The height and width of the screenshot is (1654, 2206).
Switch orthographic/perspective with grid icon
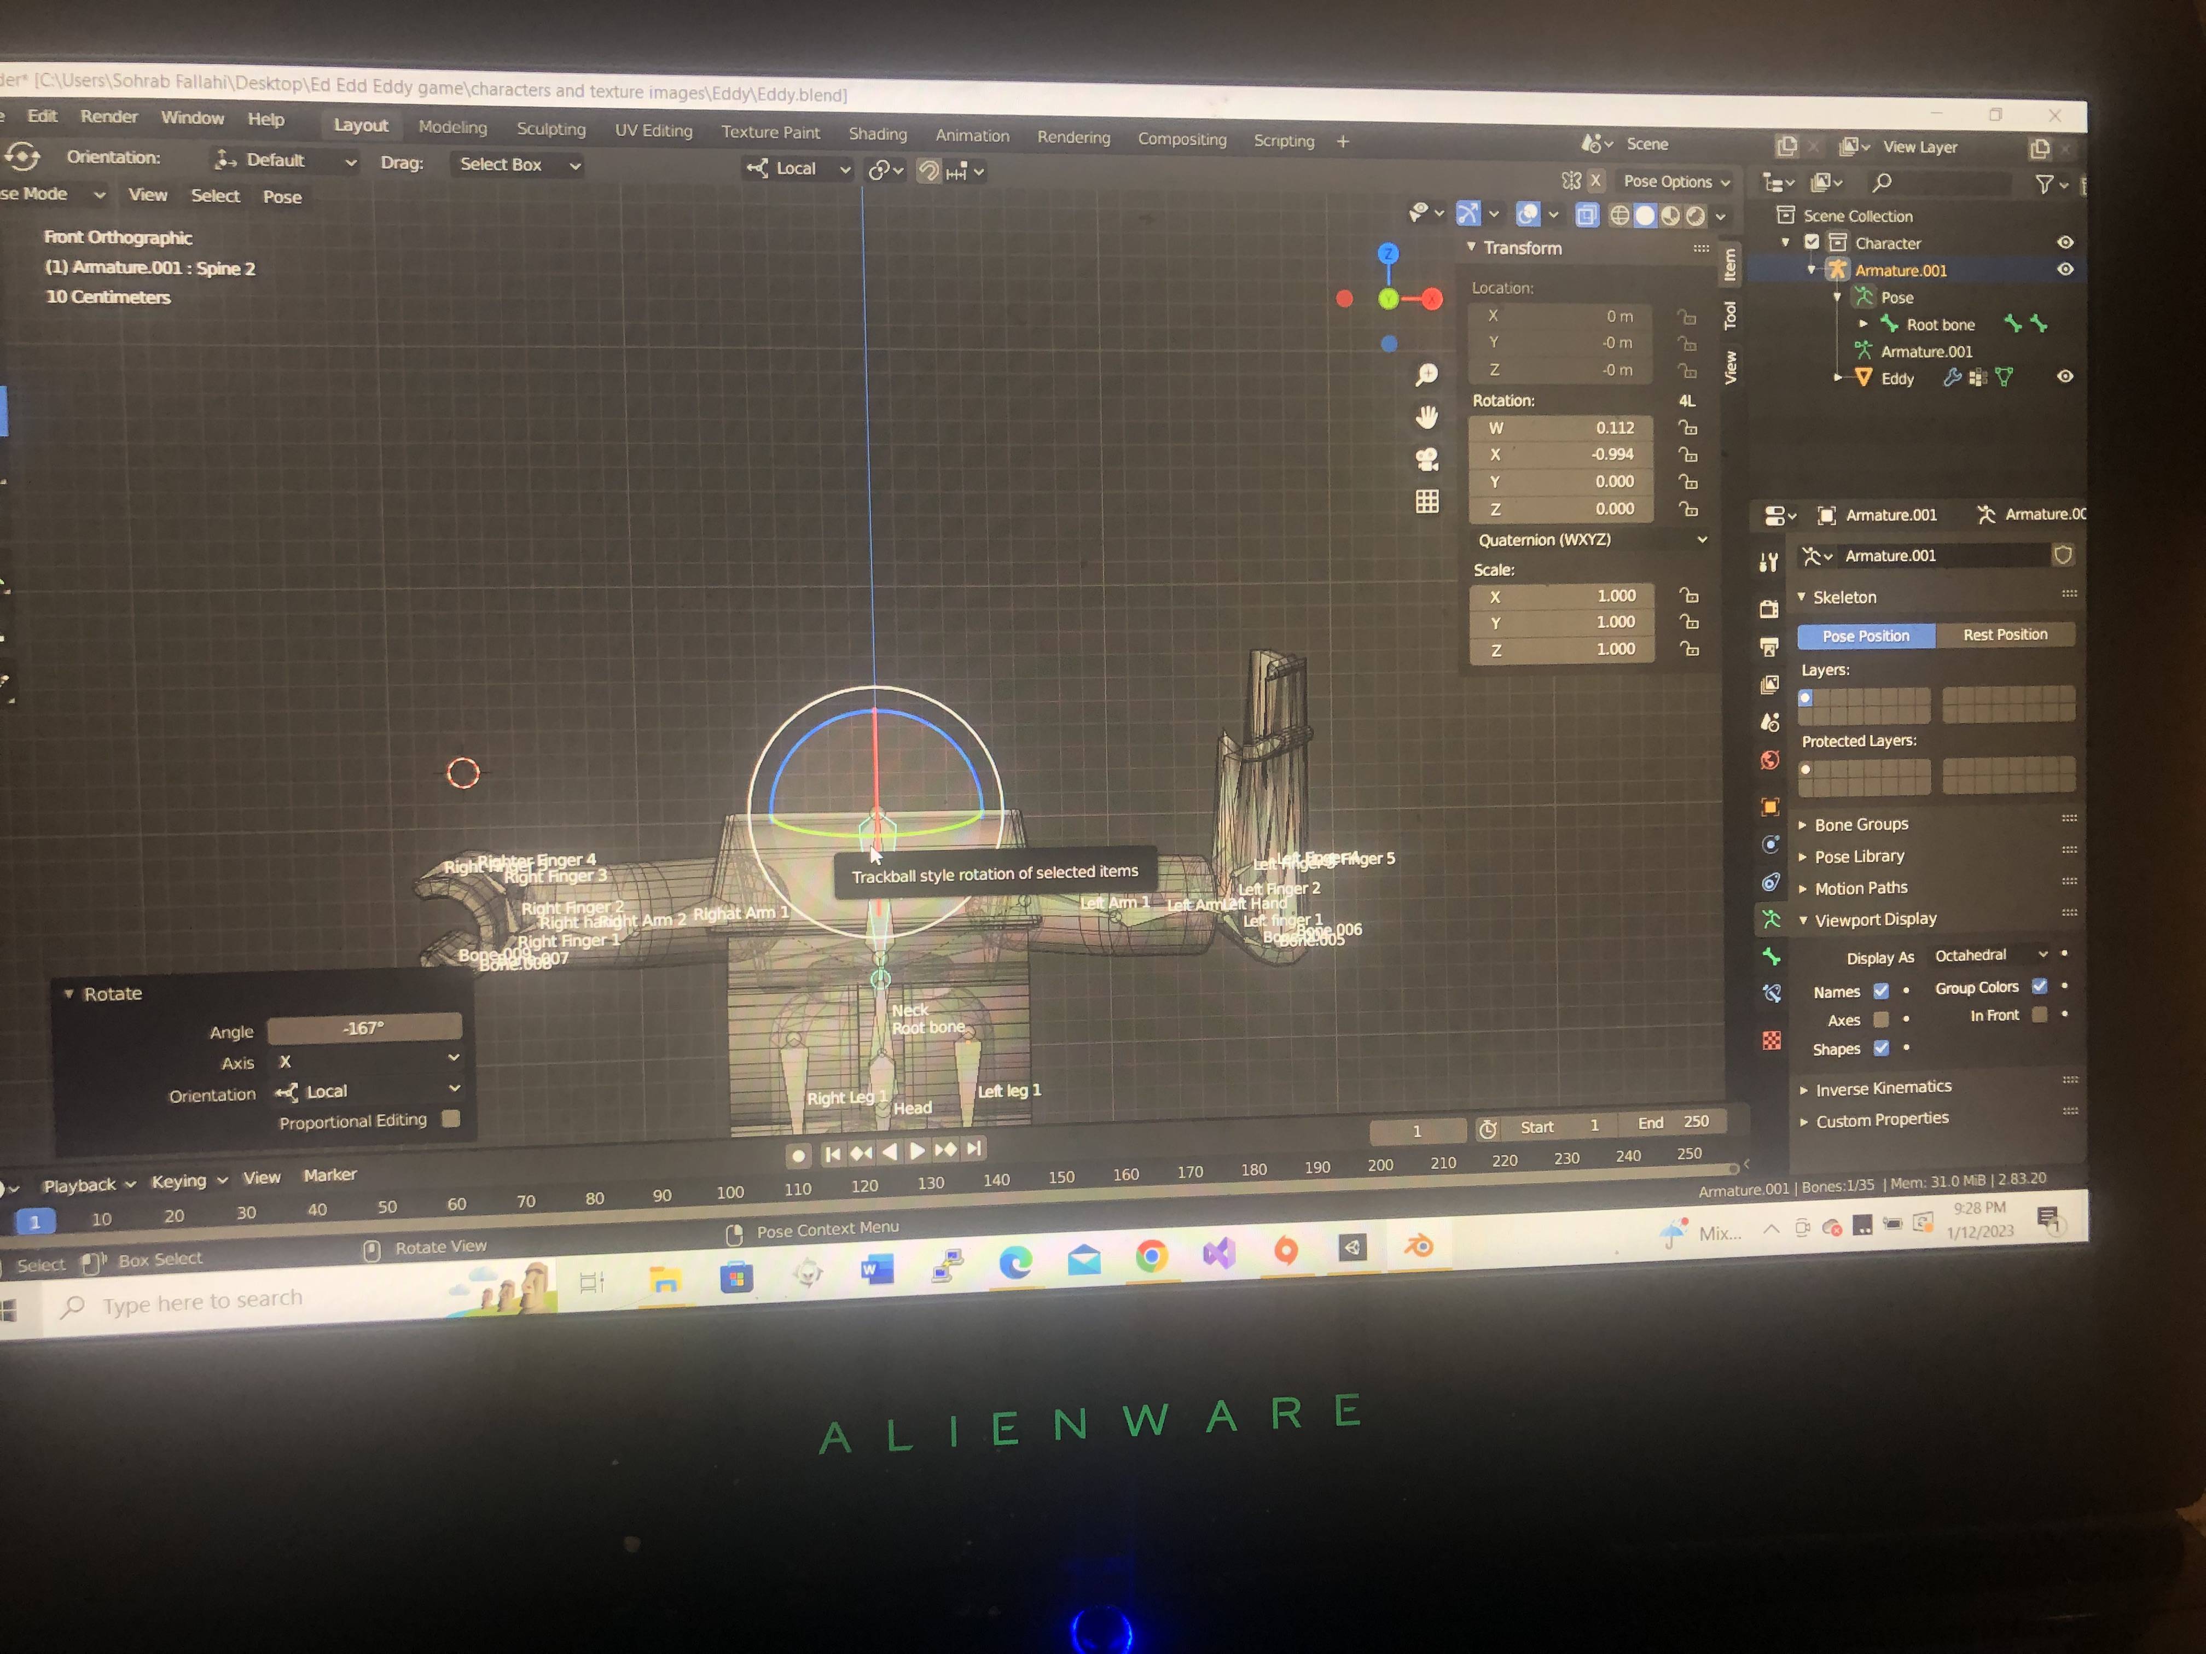click(1427, 502)
